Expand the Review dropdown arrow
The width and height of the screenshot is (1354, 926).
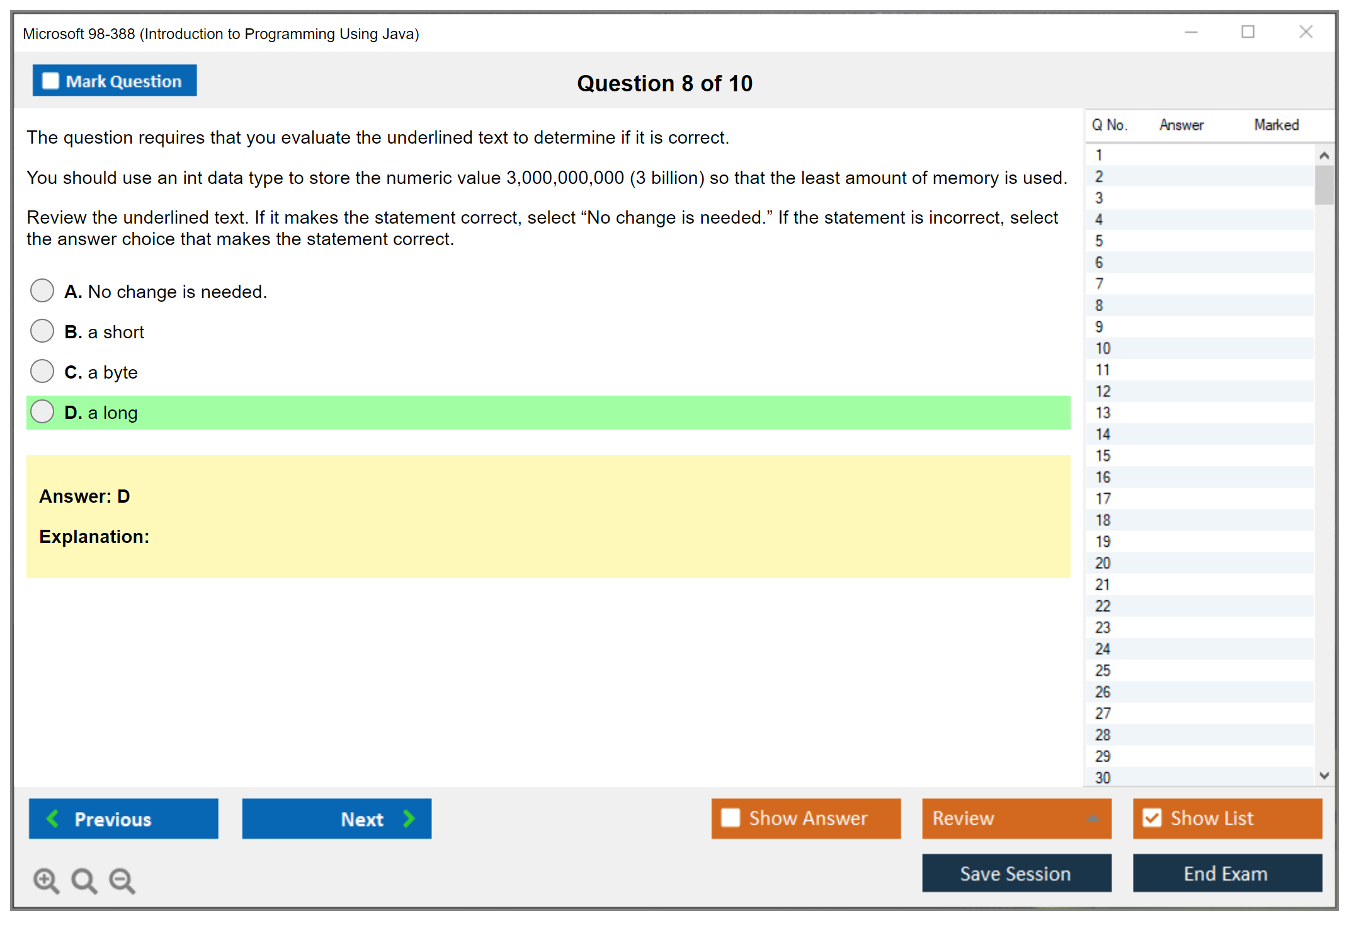point(1093,818)
